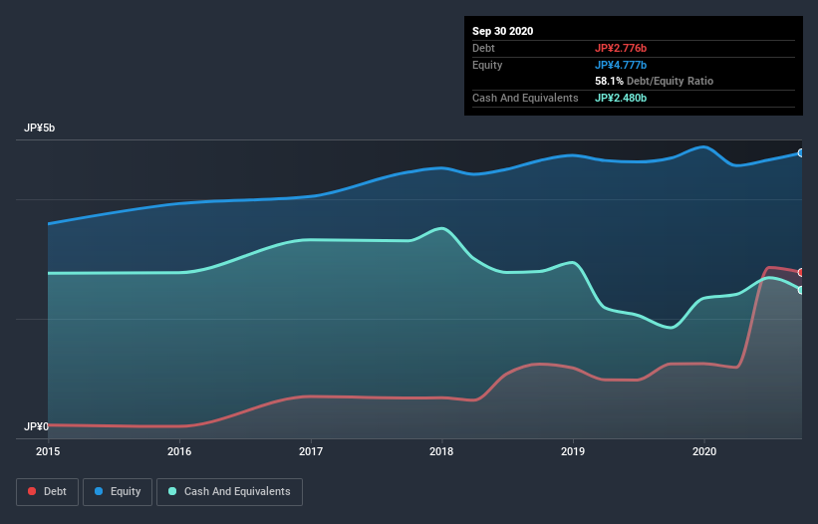Screen dimensions: 818x524
Task: Click the Equity end-point marker on the blue line
Action: (801, 152)
